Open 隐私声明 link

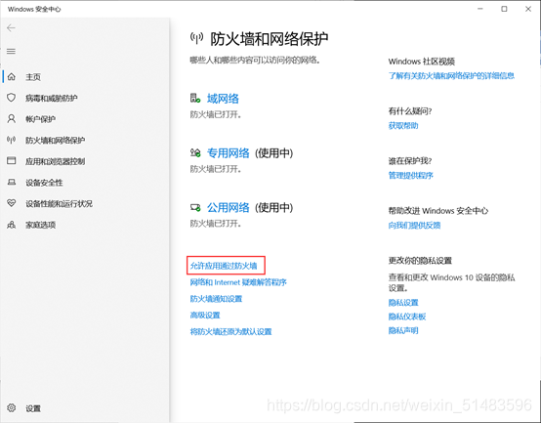pos(403,330)
